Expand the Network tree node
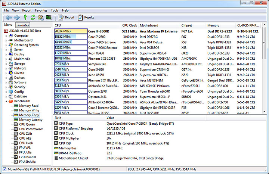 (x=6, y=69)
